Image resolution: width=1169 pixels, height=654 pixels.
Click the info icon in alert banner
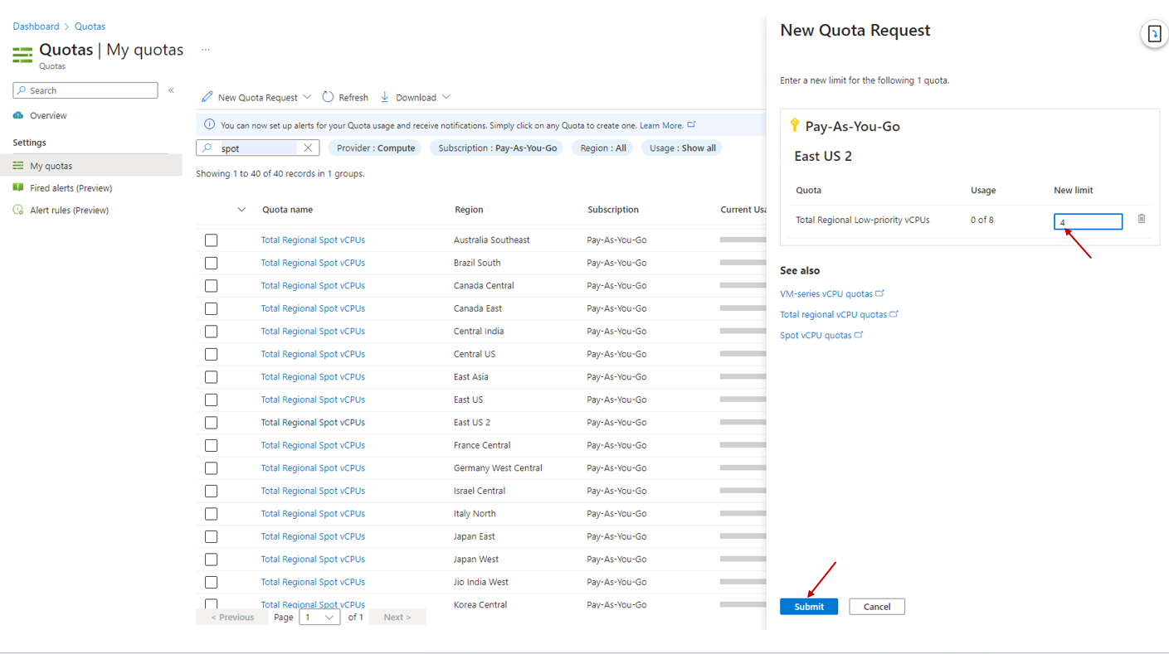[x=209, y=125]
